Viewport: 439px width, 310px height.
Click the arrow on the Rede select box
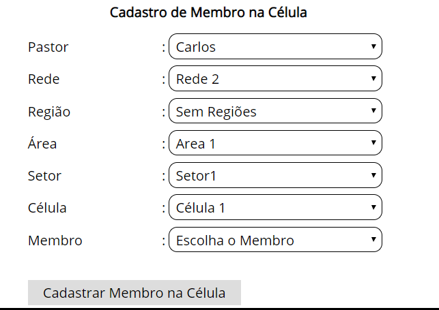pos(373,79)
